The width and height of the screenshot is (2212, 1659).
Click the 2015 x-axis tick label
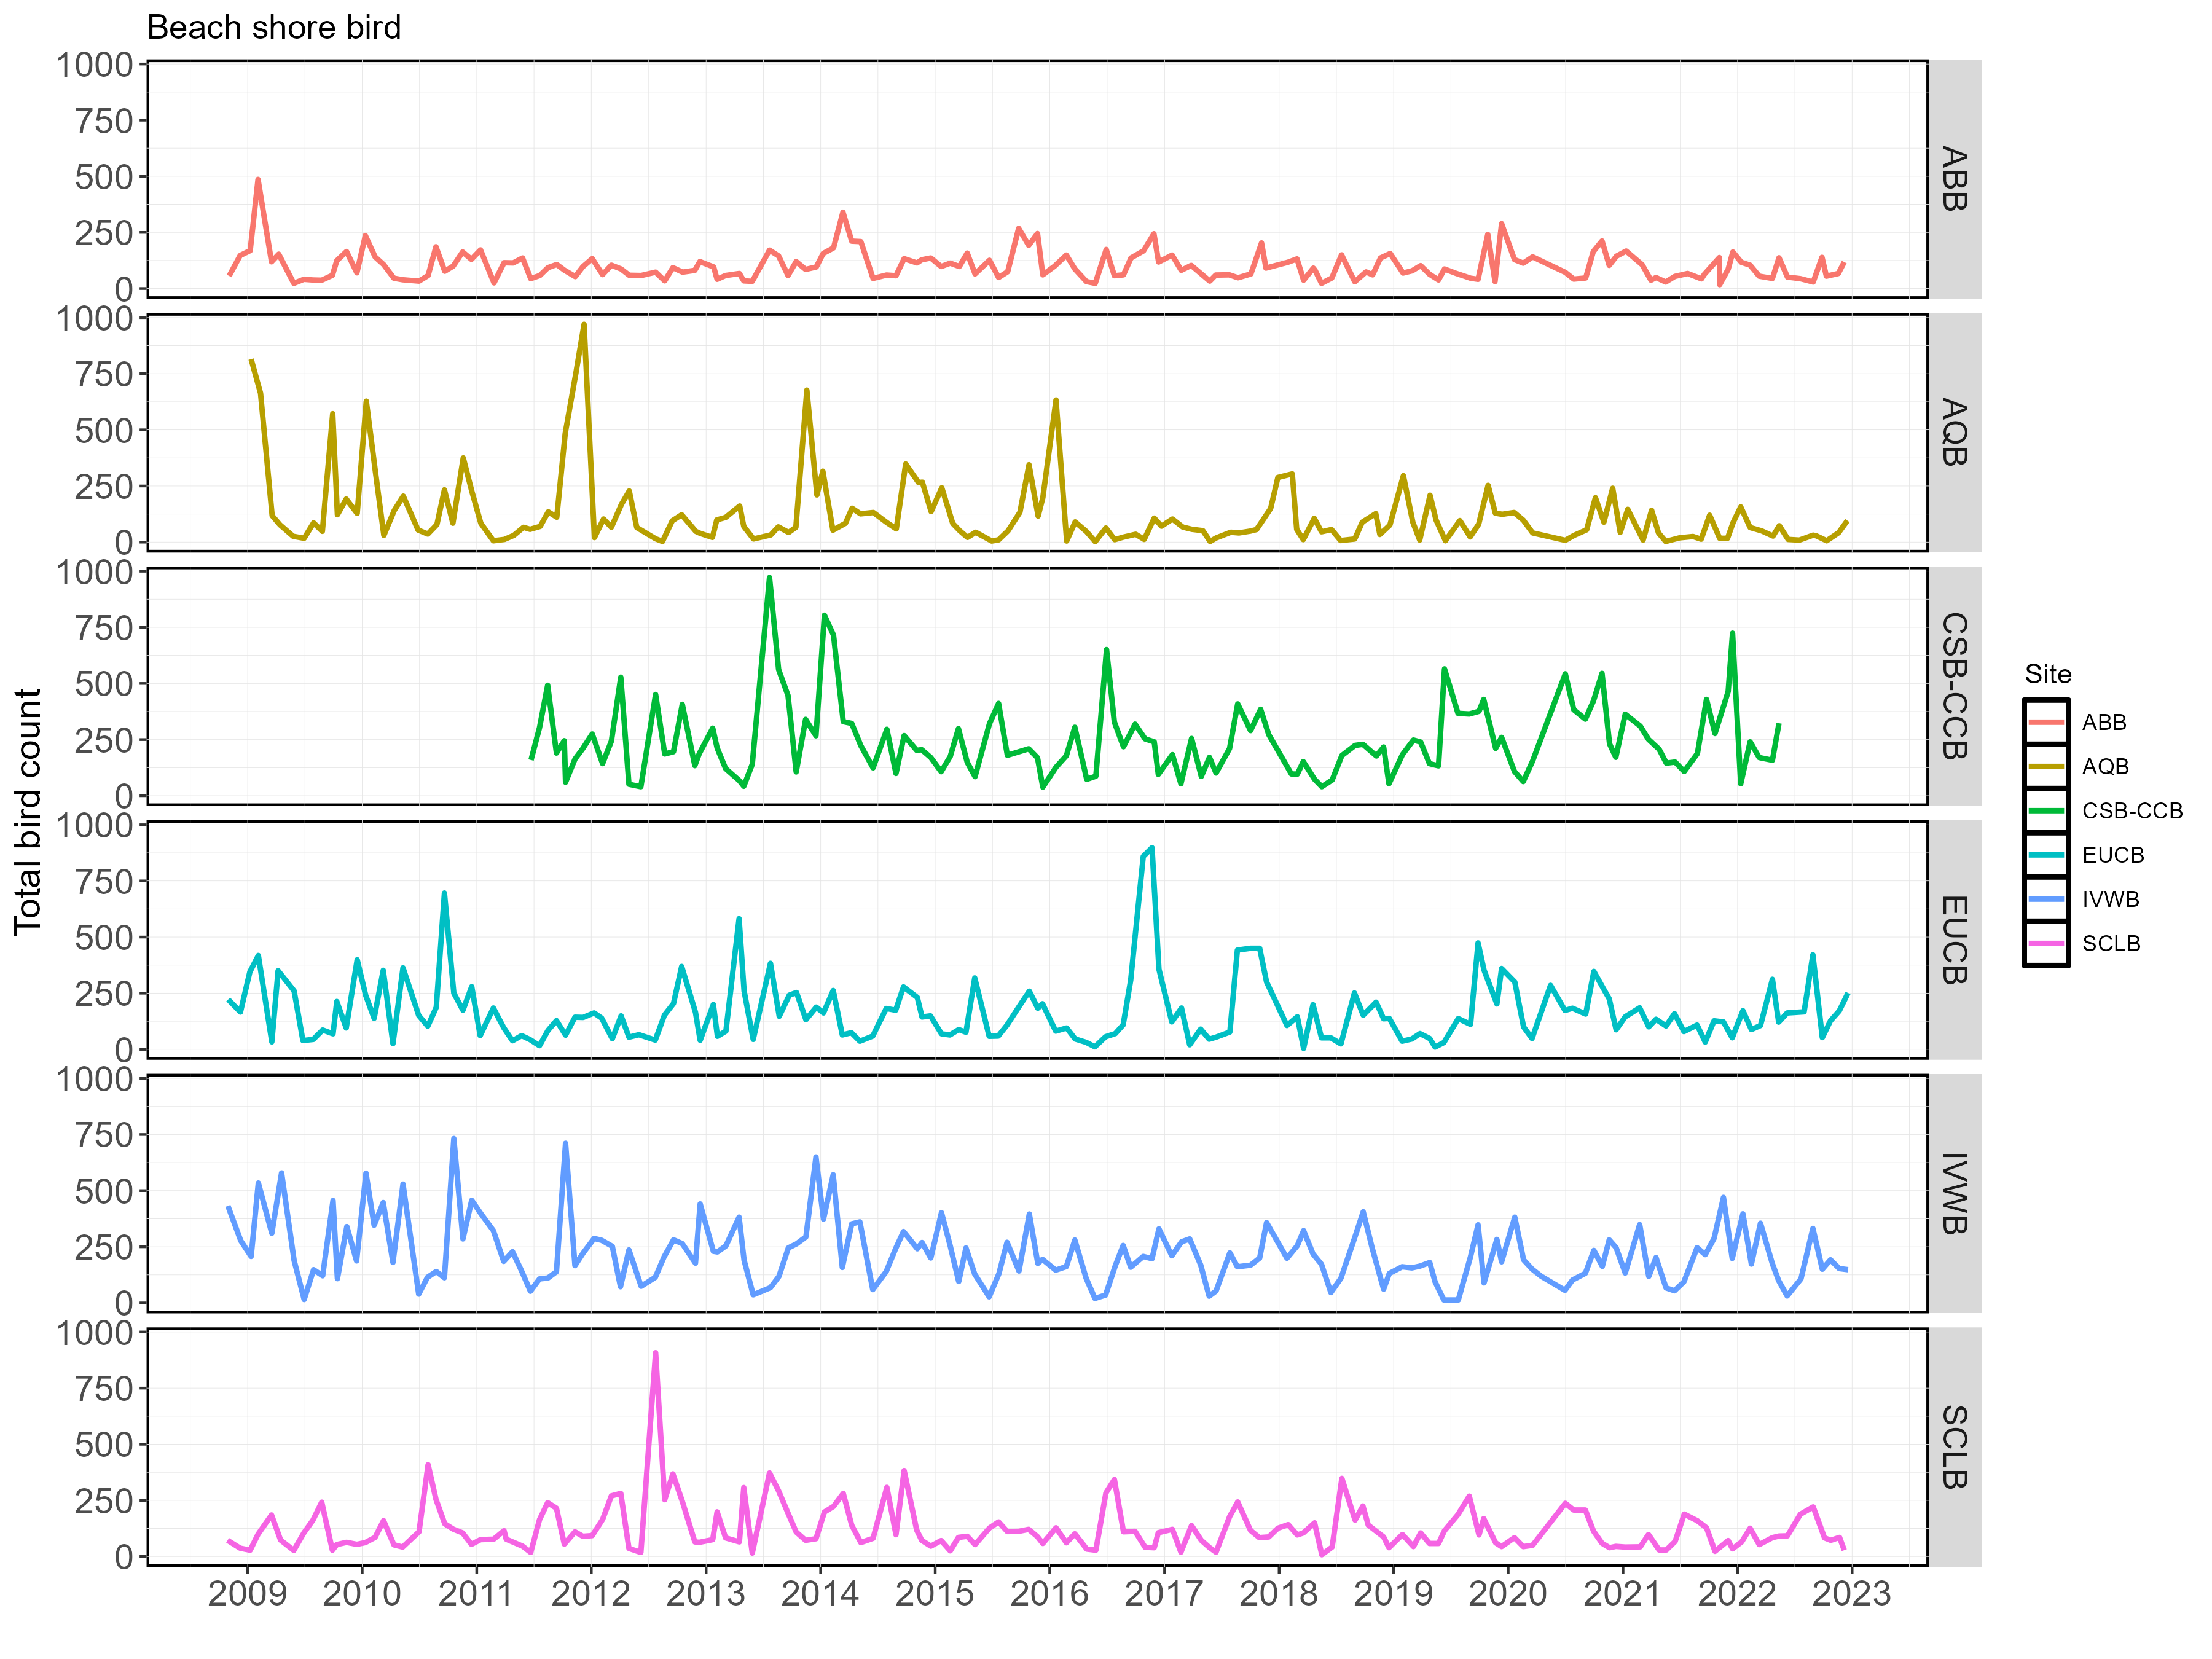click(x=935, y=1594)
